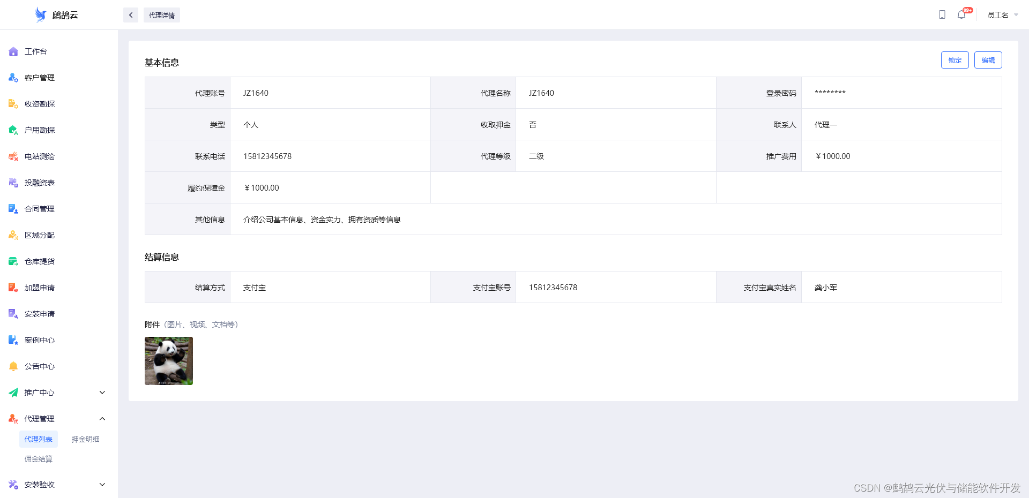Click the 代理名称 value JZ1640

pyautogui.click(x=541, y=93)
